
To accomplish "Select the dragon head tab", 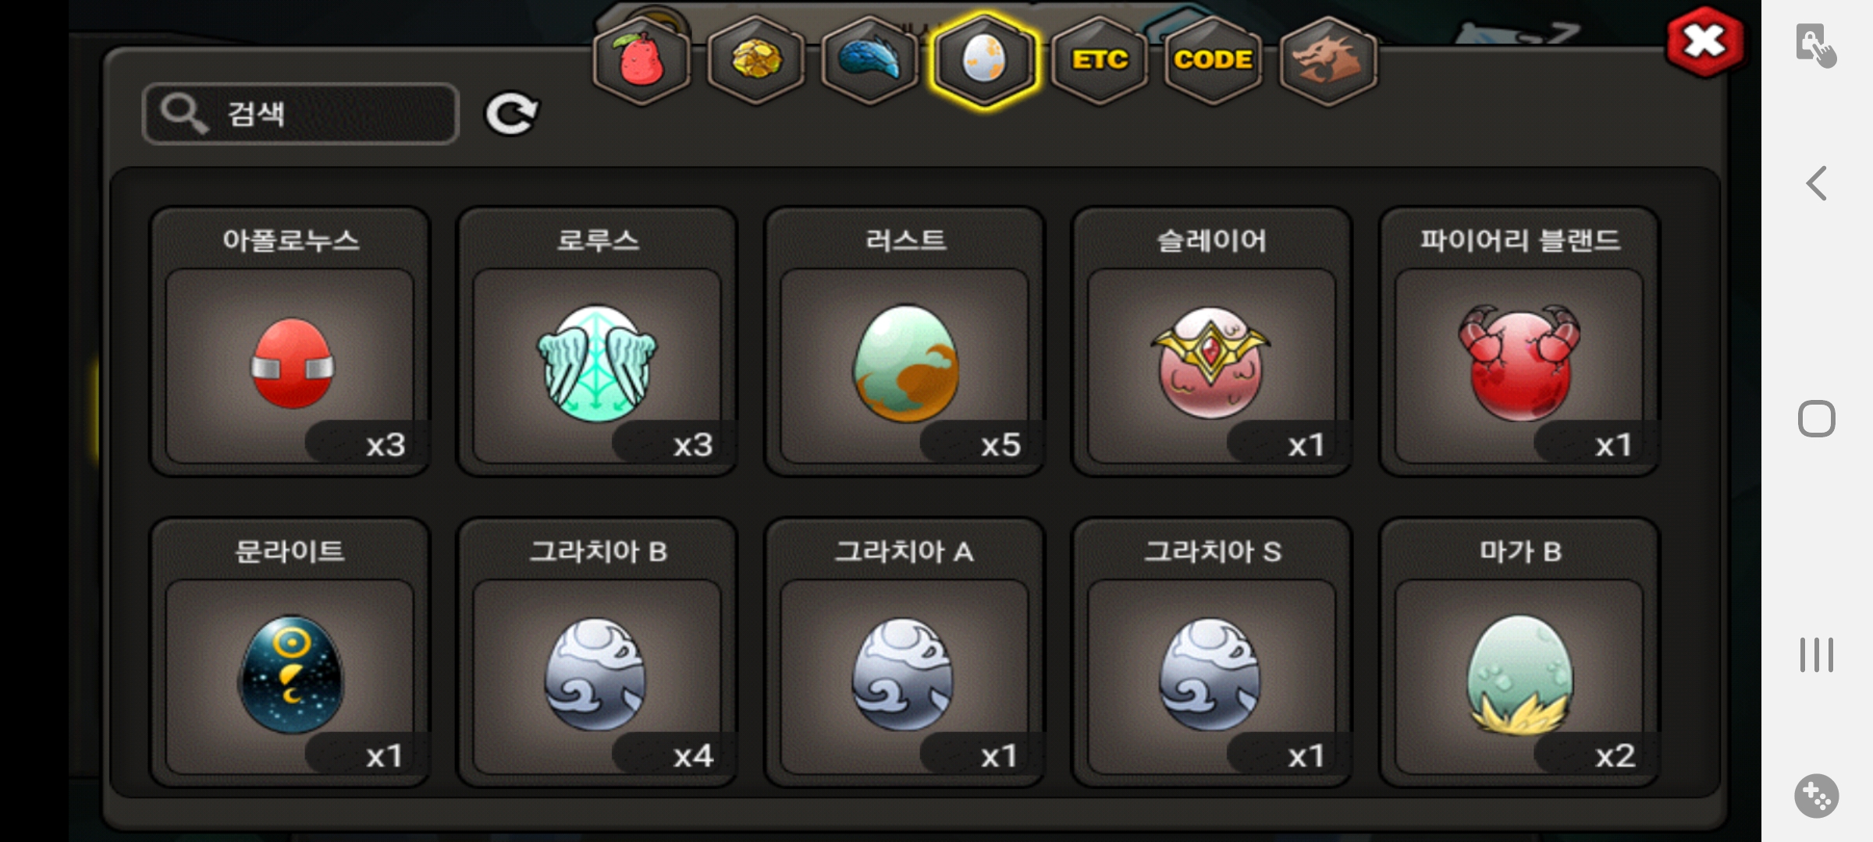I will pos(1327,60).
